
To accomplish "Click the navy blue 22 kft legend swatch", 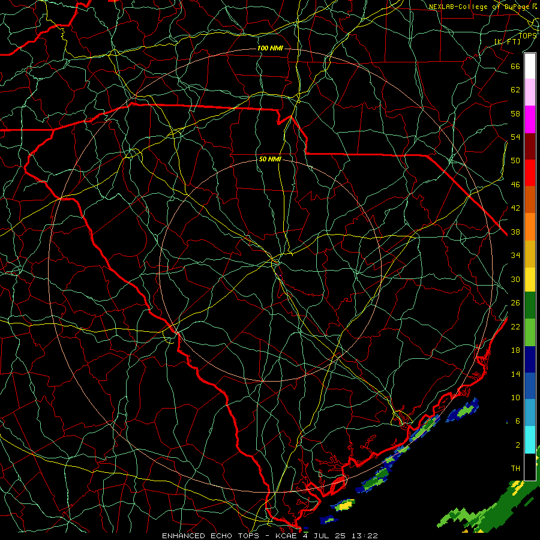I will 530,359.
